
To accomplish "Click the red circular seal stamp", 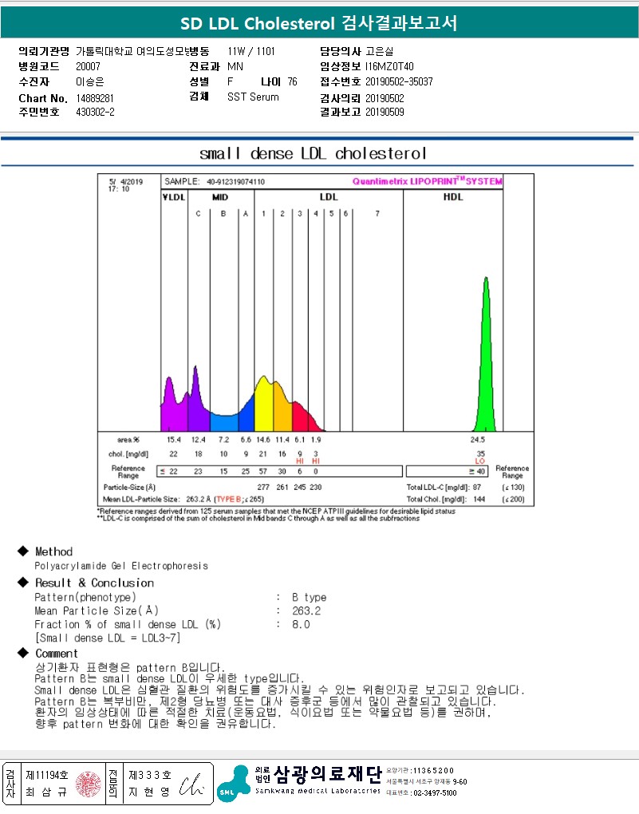I will 89,784.
